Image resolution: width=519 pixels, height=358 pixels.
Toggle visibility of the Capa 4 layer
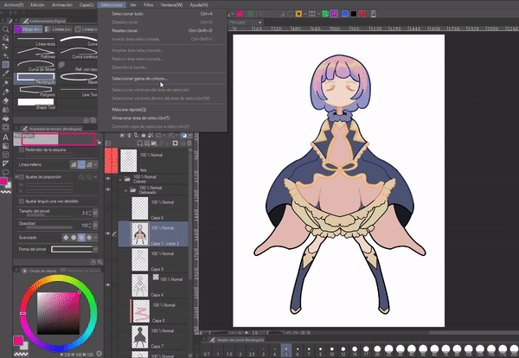pos(108,284)
